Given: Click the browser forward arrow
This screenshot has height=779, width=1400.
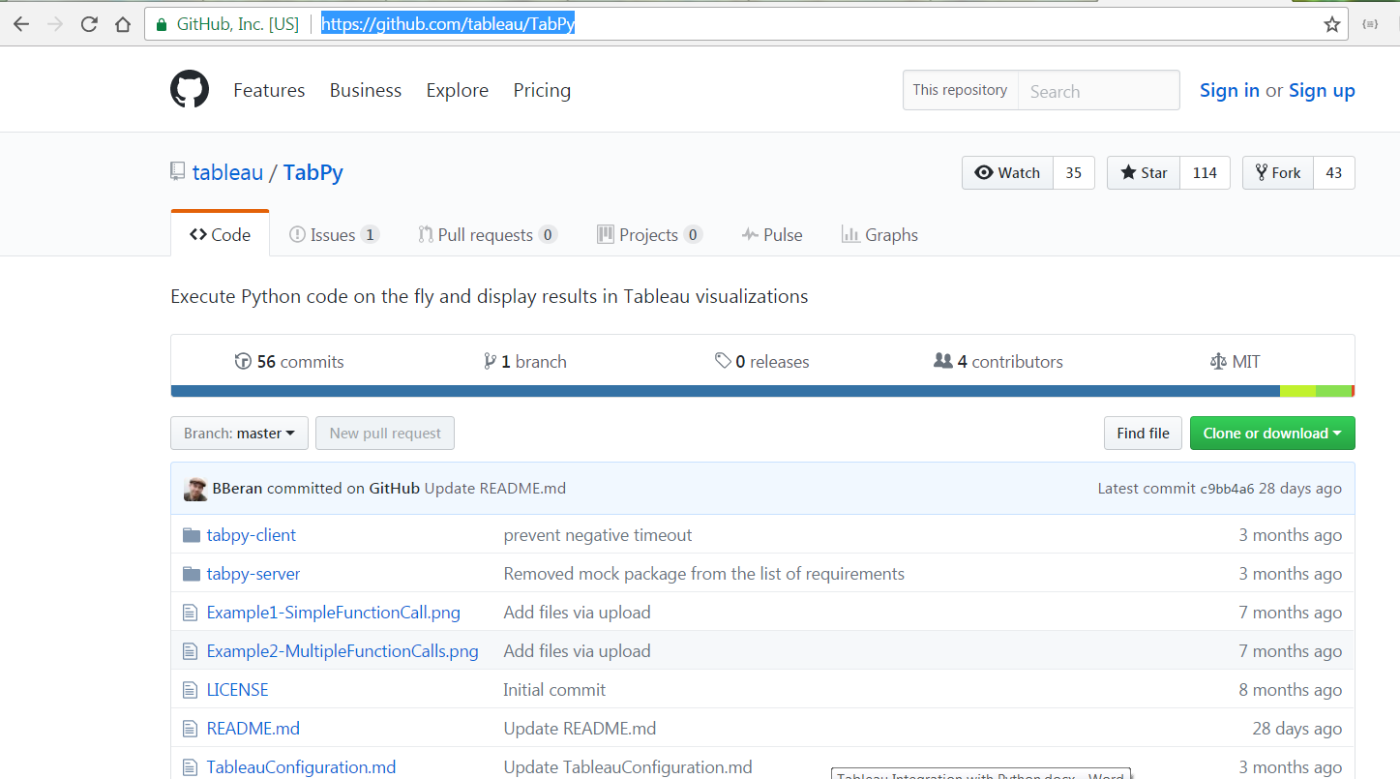Looking at the screenshot, I should tap(55, 24).
